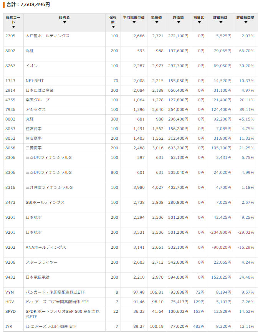
Task: Click average price 3,980
Action: (139, 187)
